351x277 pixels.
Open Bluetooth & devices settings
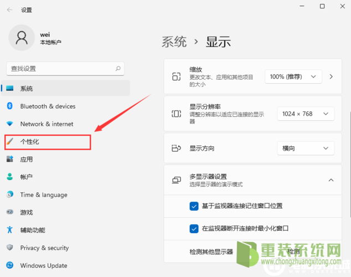pyautogui.click(x=65, y=106)
